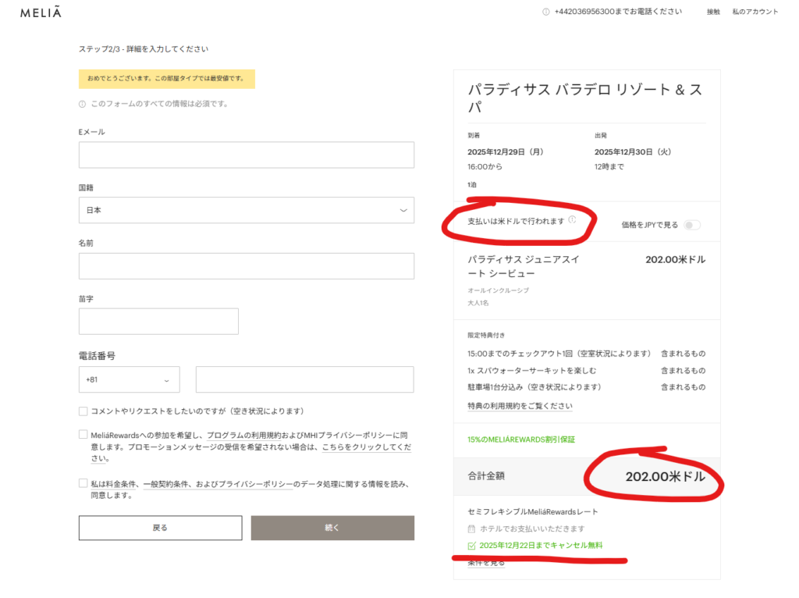Image resolution: width=799 pixels, height=598 pixels.
Task: Click the info icon next to 支払いは米ドルで行われます
Action: [572, 220]
